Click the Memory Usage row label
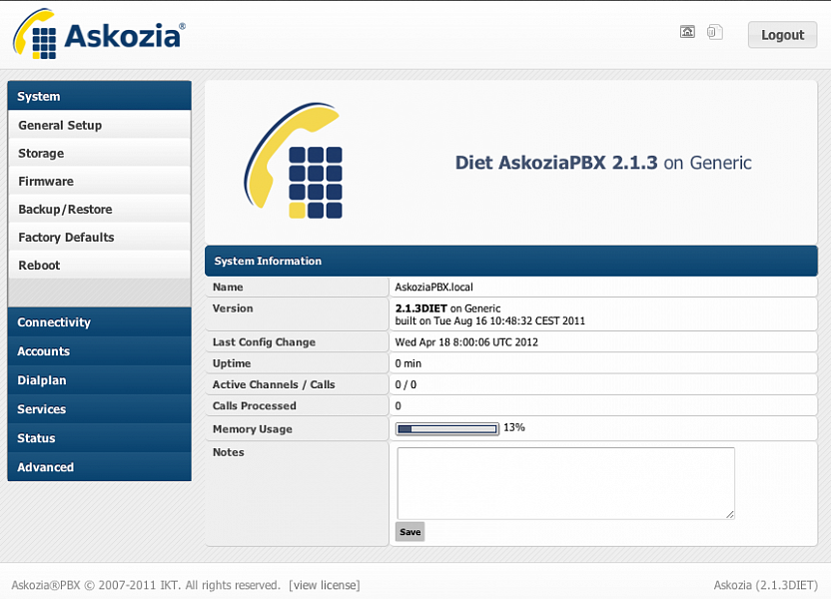831x599 pixels. (253, 429)
